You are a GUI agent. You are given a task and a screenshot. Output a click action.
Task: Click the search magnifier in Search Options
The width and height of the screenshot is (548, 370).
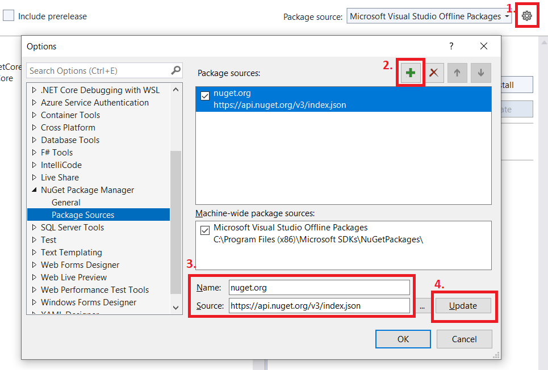click(176, 70)
